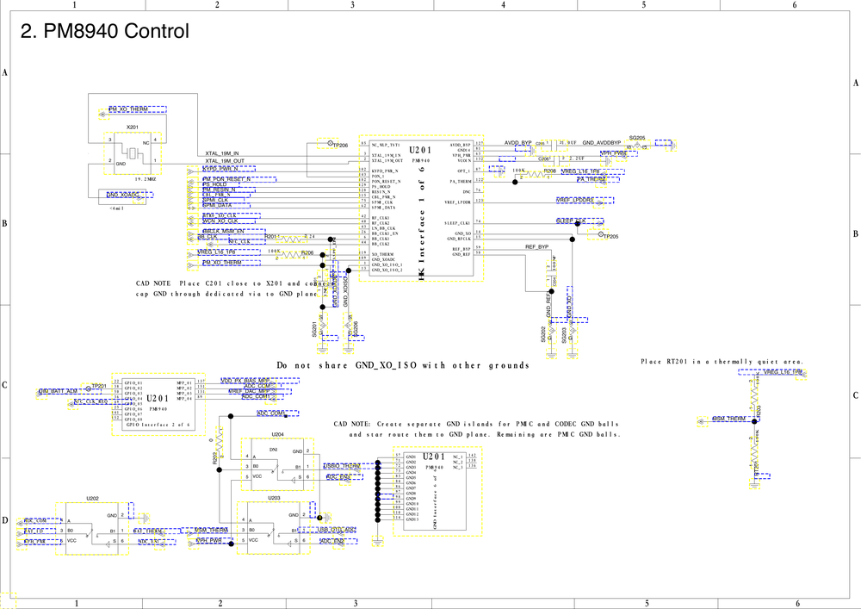Click the SG206 designator label

click(x=356, y=328)
